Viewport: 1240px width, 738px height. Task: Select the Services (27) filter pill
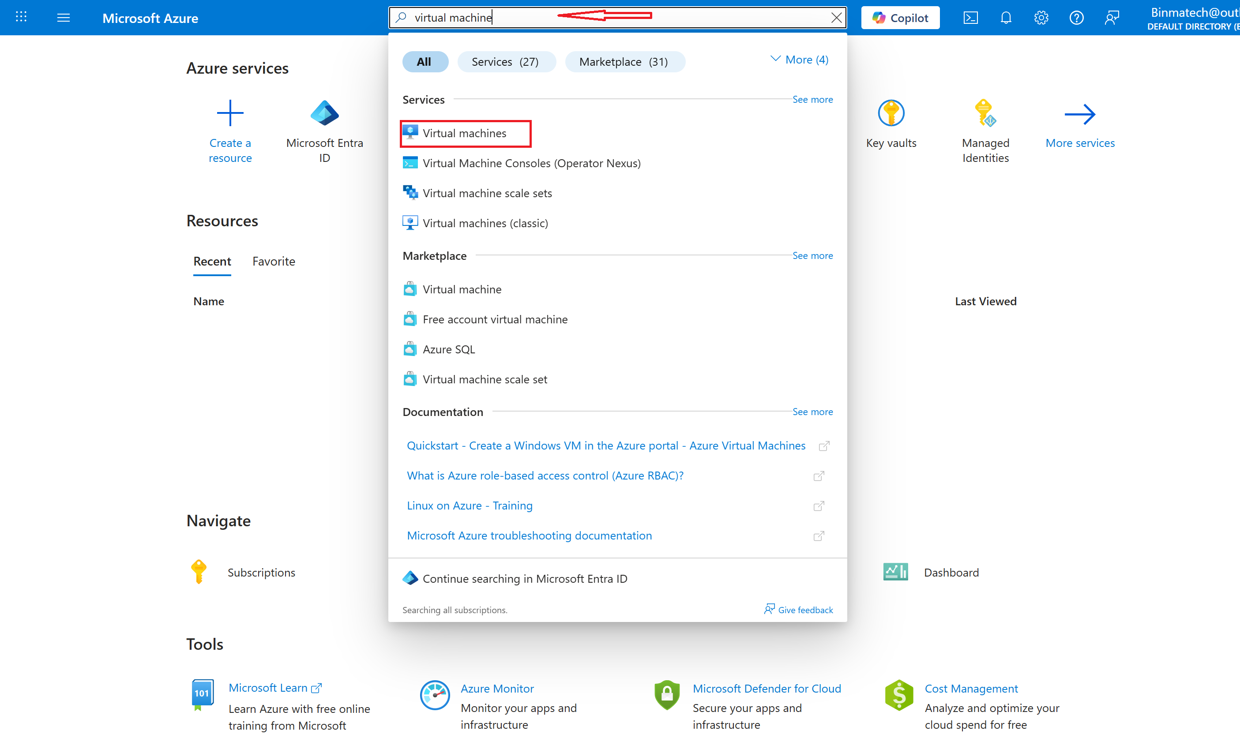click(505, 62)
